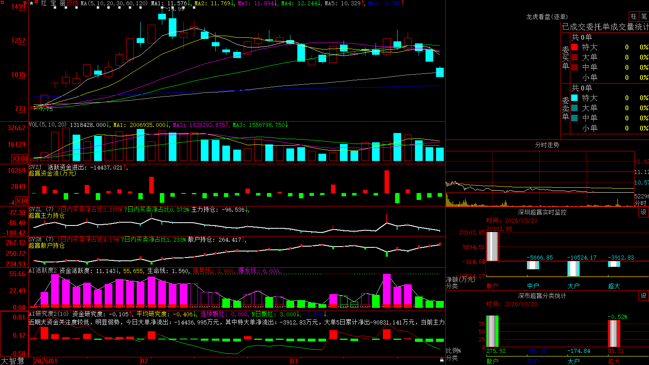The width and height of the screenshot is (649, 365).
Task: Click the SVZL (7) indicator name
Action: (41, 210)
